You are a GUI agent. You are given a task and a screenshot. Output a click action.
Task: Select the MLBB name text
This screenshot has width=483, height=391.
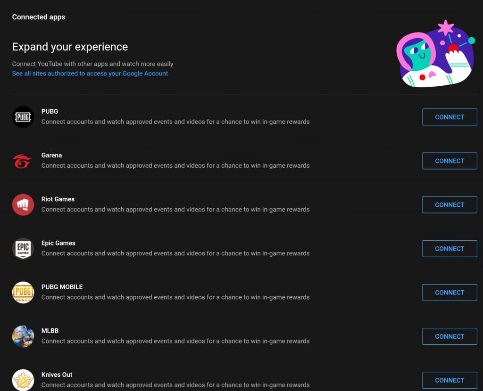coord(50,331)
